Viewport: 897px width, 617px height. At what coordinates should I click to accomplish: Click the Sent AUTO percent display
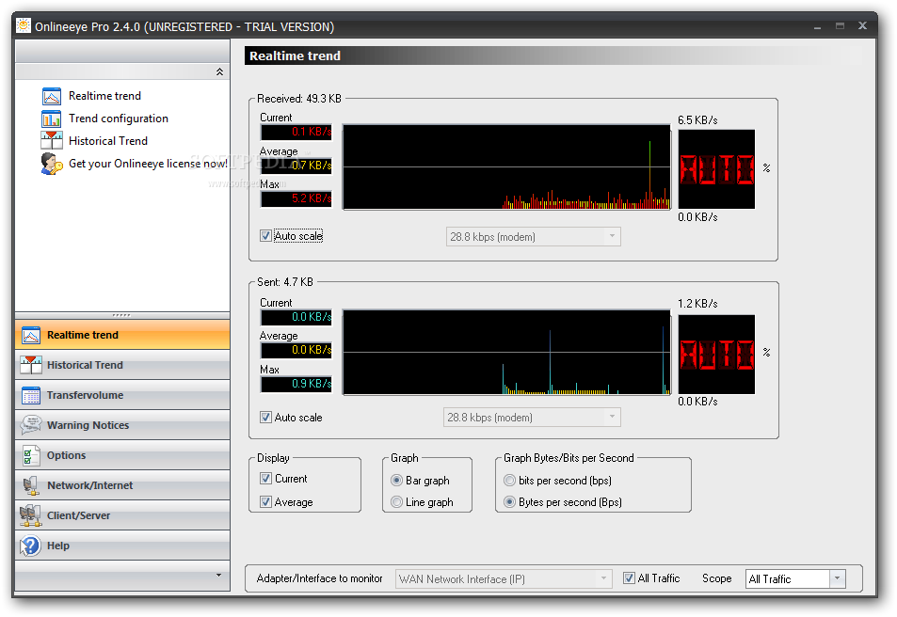(716, 355)
